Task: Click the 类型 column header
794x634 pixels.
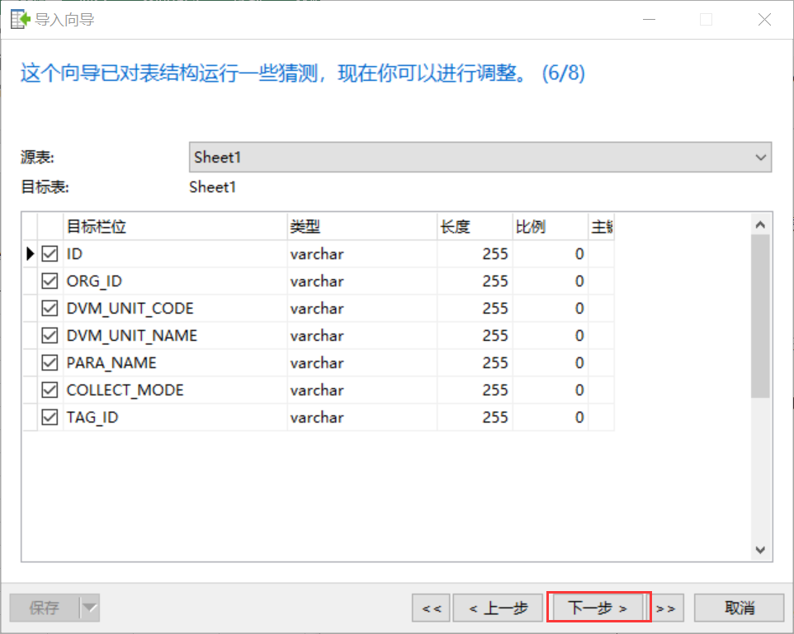Action: 362,226
